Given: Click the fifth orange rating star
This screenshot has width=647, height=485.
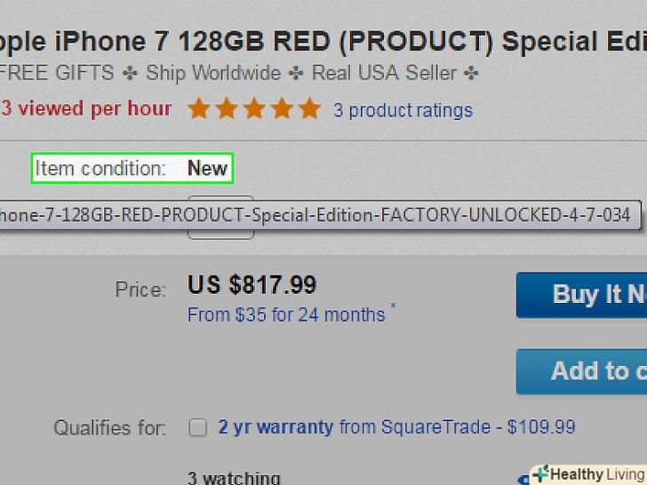Looking at the screenshot, I should pos(309,110).
